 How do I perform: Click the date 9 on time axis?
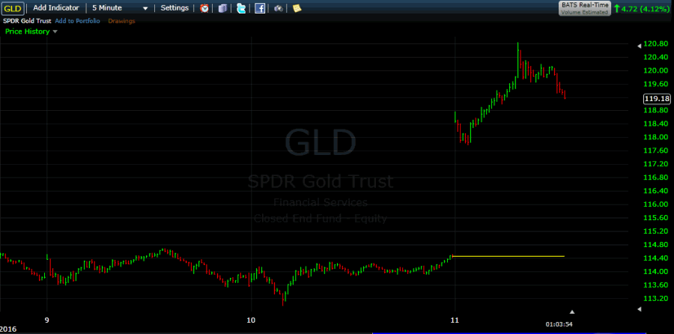(x=47, y=320)
